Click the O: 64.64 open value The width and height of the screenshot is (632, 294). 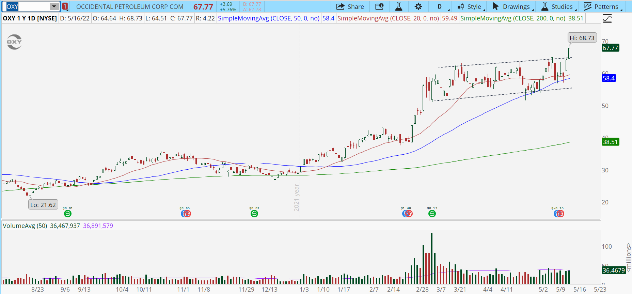point(104,18)
